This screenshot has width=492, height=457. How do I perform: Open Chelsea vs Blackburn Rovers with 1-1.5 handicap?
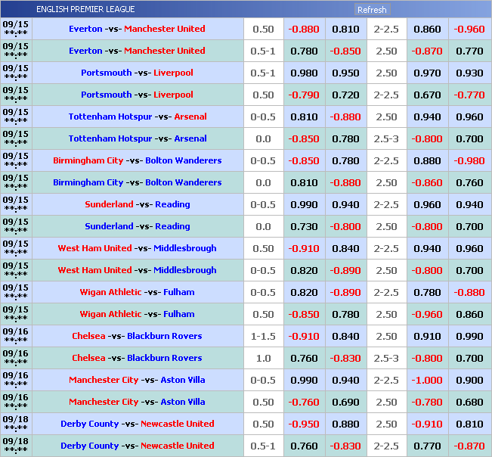click(137, 336)
